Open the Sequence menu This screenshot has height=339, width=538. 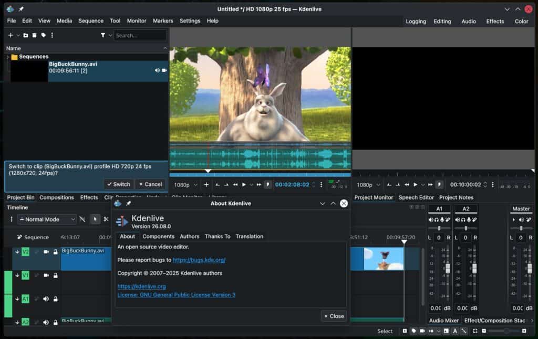pos(91,21)
